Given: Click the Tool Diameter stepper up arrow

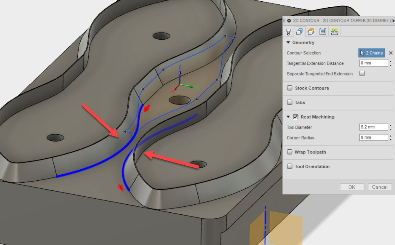Looking at the screenshot, I should click(x=391, y=126).
